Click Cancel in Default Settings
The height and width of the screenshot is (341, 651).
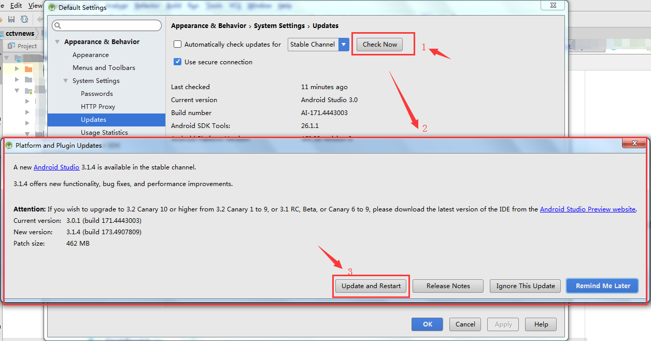[x=465, y=324]
